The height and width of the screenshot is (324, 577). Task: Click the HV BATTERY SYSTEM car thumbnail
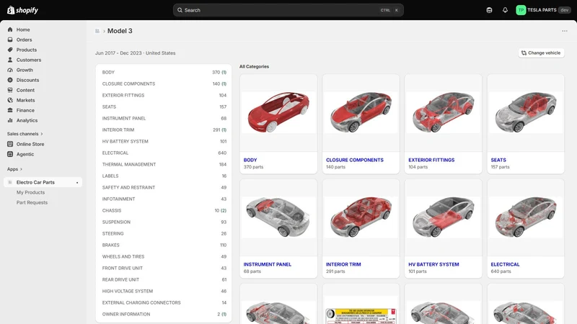[443, 217]
